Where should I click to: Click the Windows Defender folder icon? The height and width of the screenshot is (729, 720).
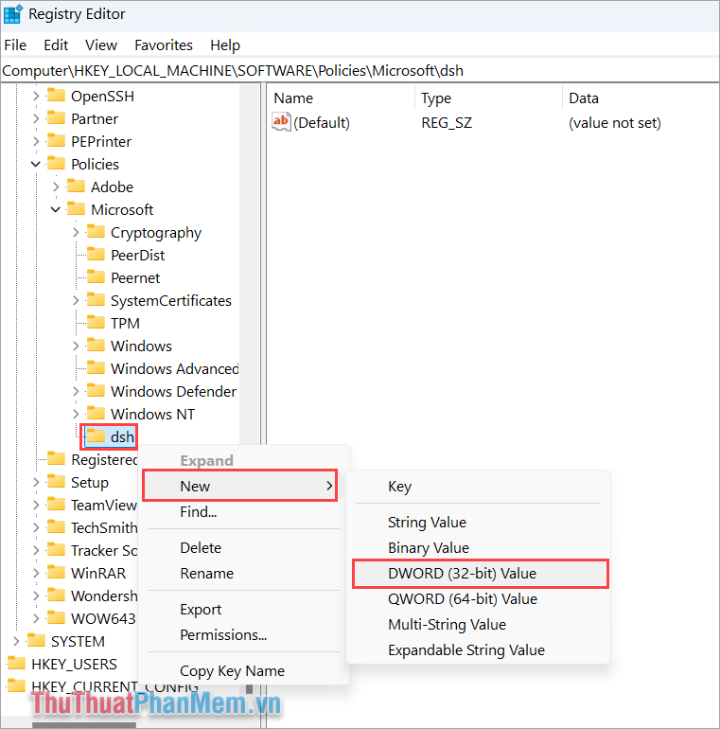[96, 391]
